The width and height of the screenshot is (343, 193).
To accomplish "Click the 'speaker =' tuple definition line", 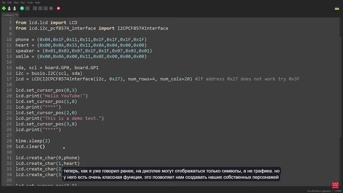I will tap(84, 51).
